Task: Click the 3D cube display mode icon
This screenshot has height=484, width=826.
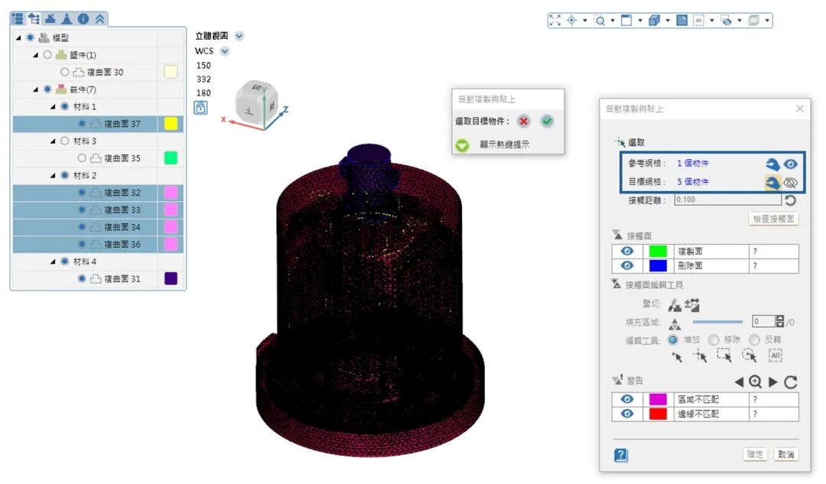Action: [x=654, y=21]
